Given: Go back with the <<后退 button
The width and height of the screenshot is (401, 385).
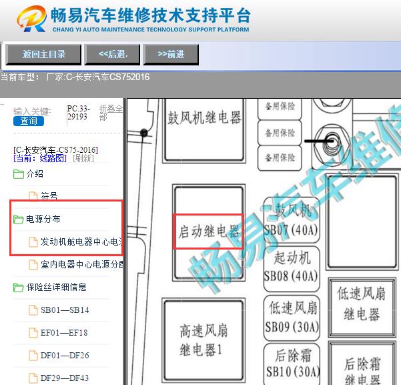Looking at the screenshot, I should click(x=112, y=54).
